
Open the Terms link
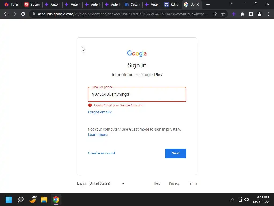[x=192, y=183]
